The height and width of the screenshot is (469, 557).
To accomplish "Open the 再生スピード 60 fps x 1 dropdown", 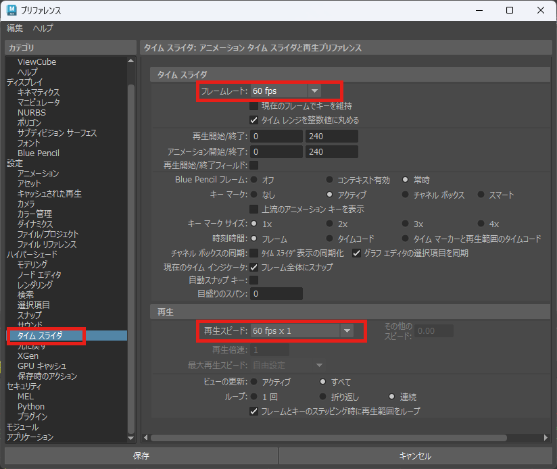I will (x=302, y=331).
